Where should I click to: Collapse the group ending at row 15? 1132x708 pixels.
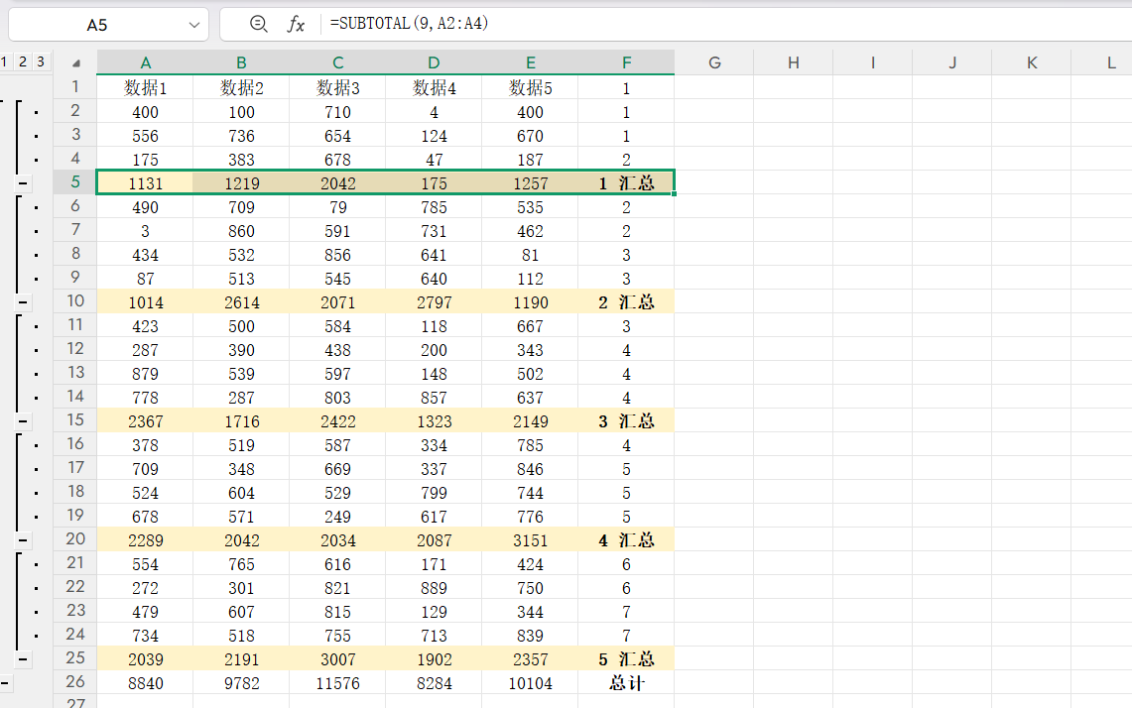[23, 421]
